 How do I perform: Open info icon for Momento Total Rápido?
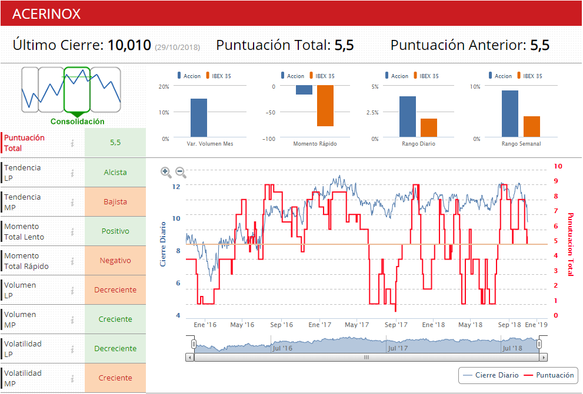click(x=72, y=261)
